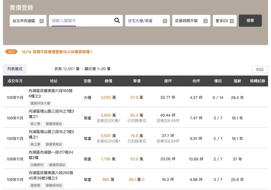Click the 6 / 14 floor value
This screenshot has width=271, height=190.
[218, 98]
